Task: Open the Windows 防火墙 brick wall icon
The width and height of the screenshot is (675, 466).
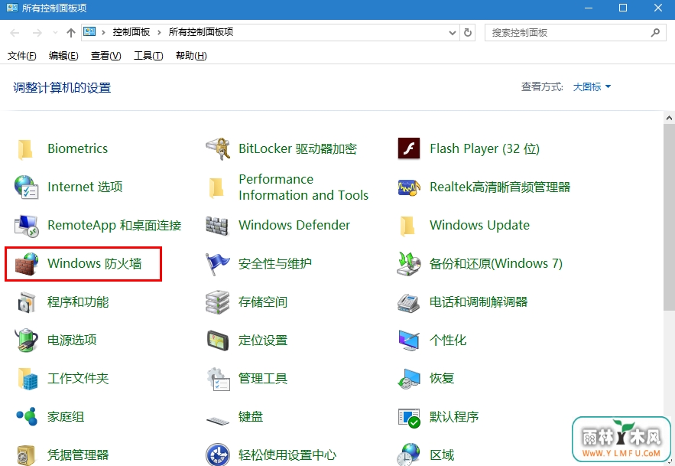Action: [26, 264]
